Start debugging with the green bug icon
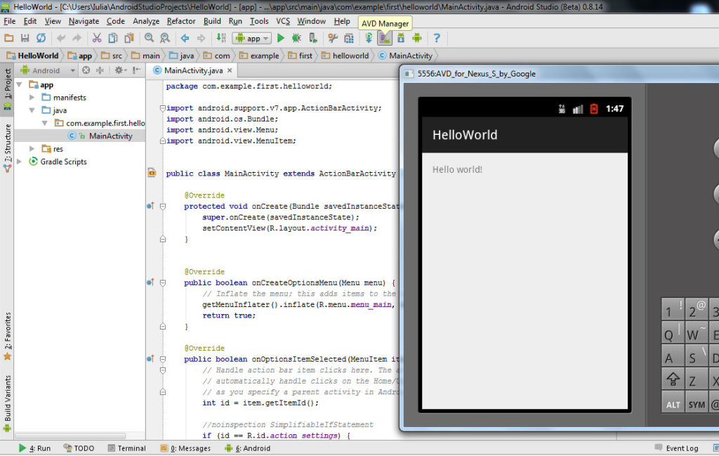Screen dimensions: 719x456 (x=296, y=39)
